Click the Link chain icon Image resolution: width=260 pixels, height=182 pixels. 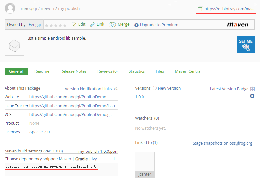click(x=92, y=25)
